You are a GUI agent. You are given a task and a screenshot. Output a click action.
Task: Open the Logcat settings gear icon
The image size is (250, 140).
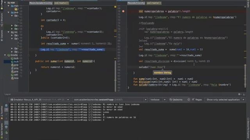coord(239,94)
